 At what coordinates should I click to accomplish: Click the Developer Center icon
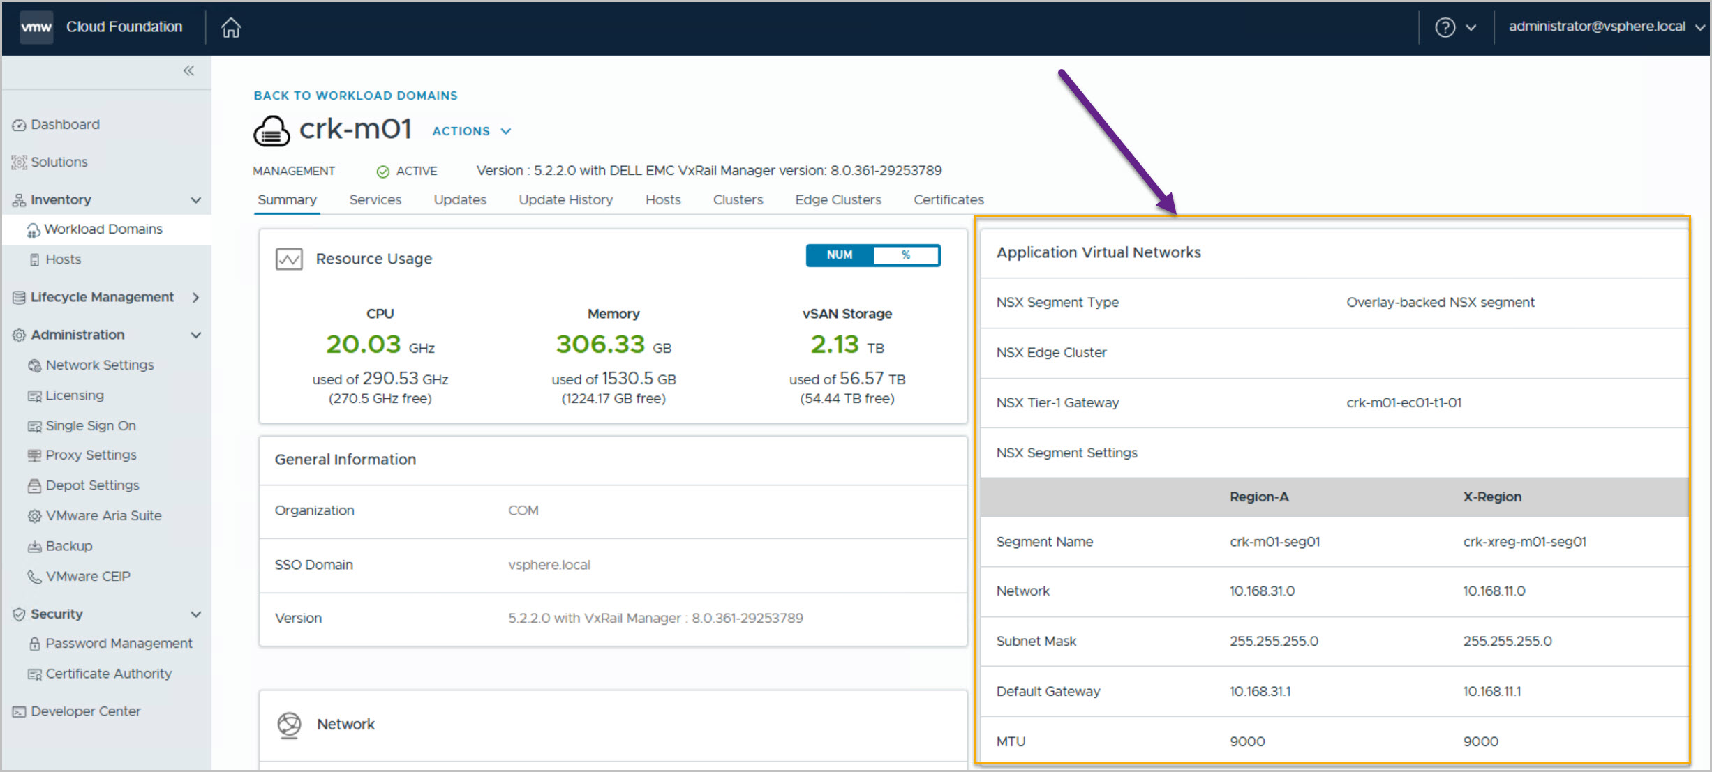click(x=19, y=712)
